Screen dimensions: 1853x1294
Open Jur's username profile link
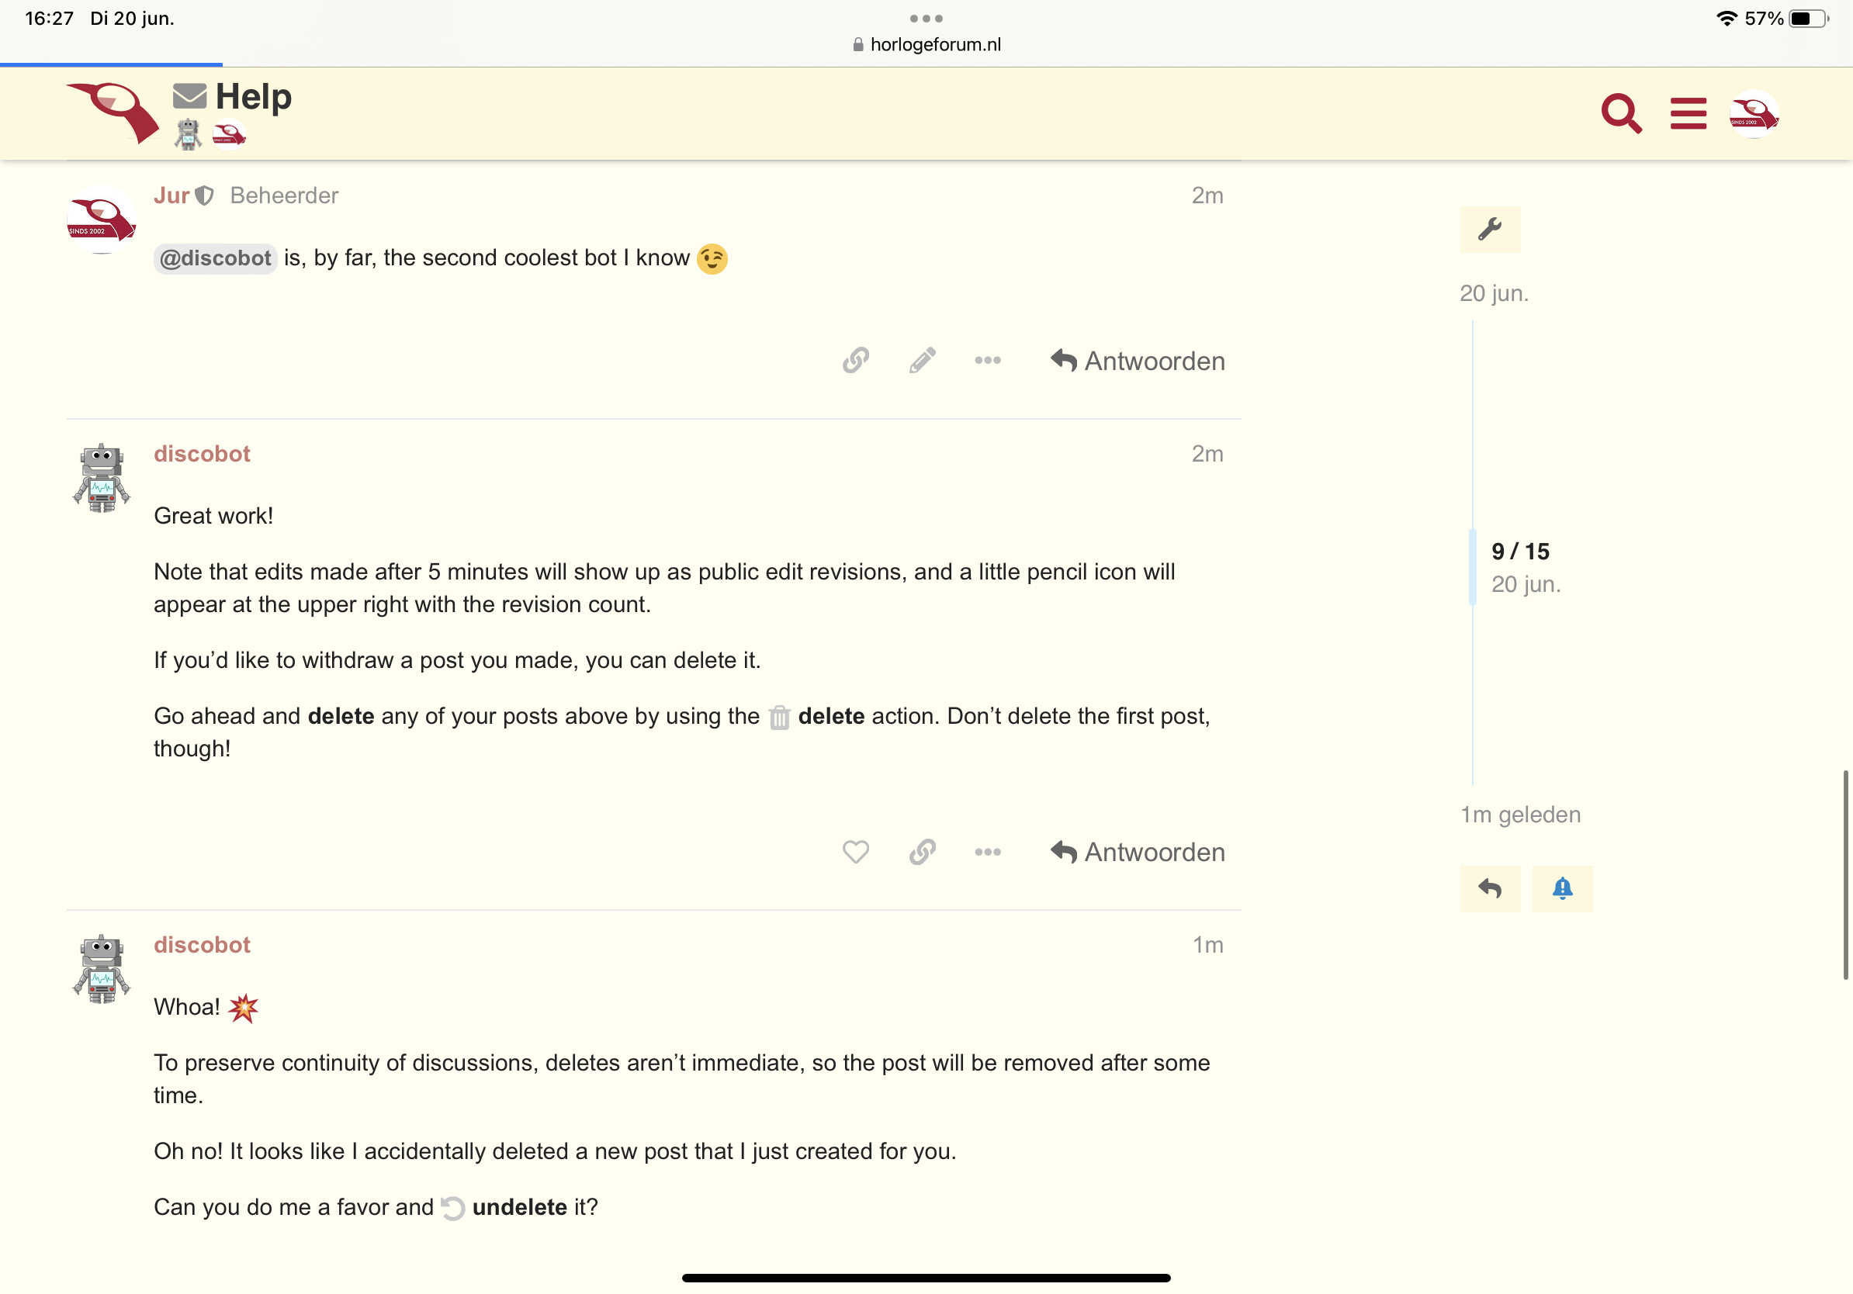pos(171,195)
